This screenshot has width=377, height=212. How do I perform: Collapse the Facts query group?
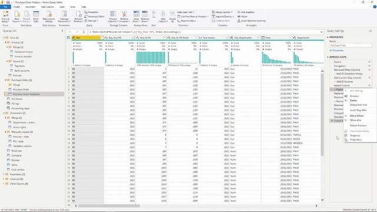point(4,38)
